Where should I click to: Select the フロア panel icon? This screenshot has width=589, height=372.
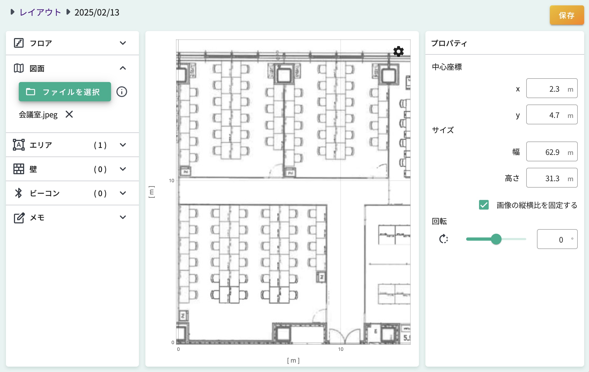coord(19,43)
